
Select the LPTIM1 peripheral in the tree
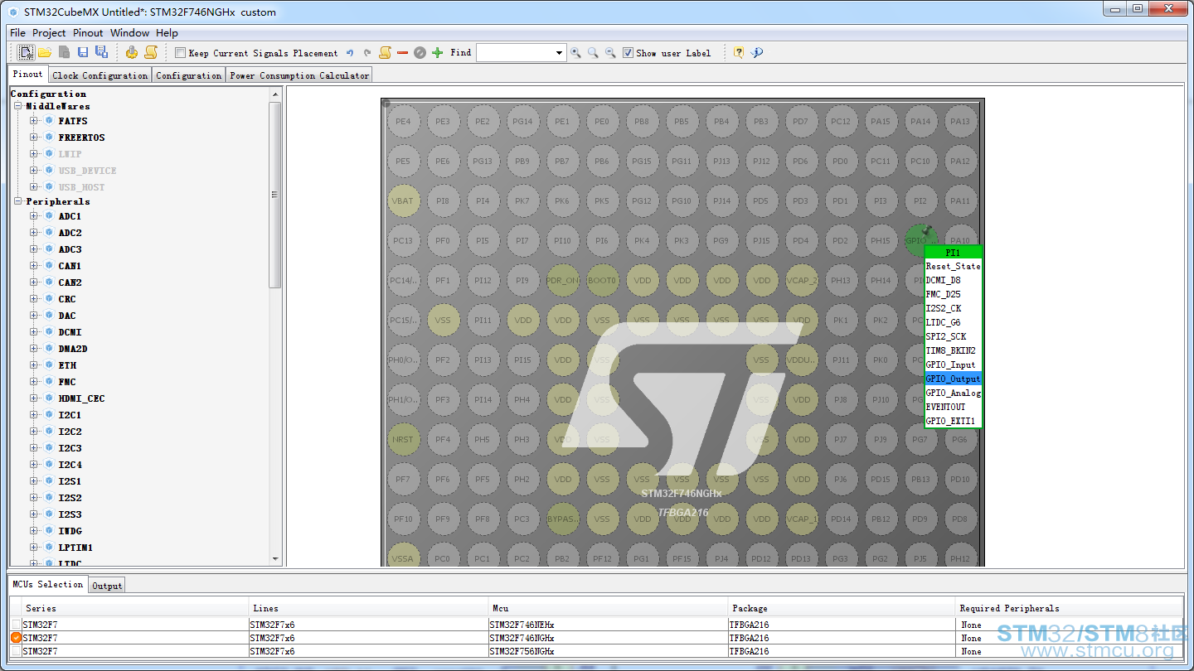[x=75, y=548]
